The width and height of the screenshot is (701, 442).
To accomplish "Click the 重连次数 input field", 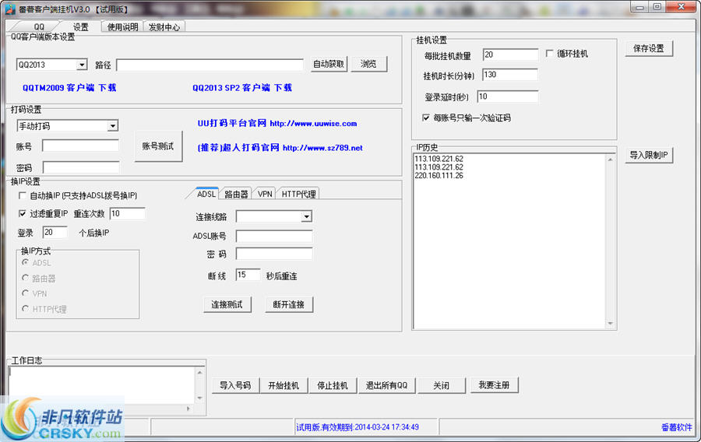I will tap(128, 214).
